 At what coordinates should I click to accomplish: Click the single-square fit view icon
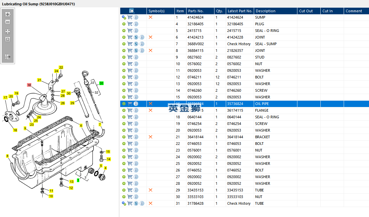point(8,39)
